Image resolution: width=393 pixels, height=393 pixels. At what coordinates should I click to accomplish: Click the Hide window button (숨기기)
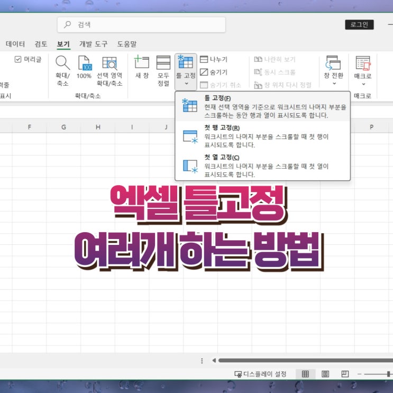pos(214,72)
